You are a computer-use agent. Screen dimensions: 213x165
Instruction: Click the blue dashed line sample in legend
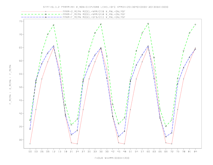click(x=42, y=17)
